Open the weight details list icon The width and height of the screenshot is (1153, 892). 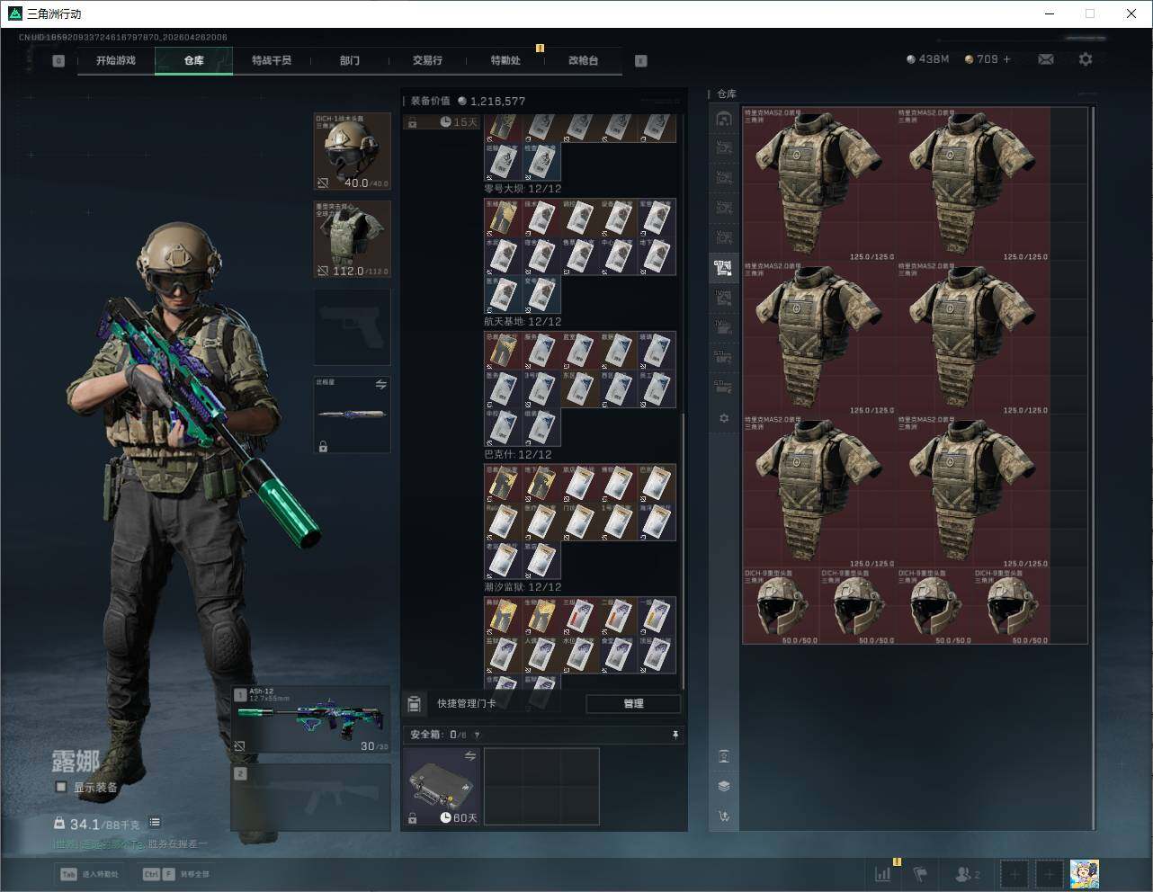click(155, 822)
